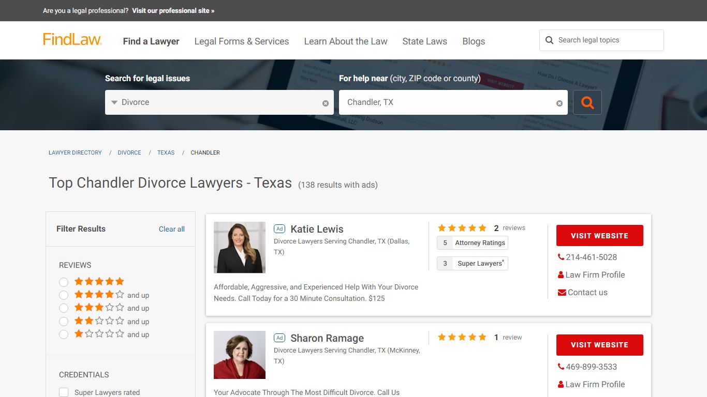The width and height of the screenshot is (707, 397).
Task: Call 469-899-3533 phone link
Action: pyautogui.click(x=592, y=367)
